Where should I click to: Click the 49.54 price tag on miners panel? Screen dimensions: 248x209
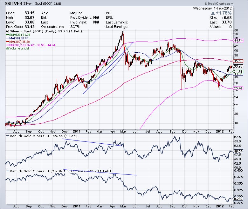[x=238, y=151]
